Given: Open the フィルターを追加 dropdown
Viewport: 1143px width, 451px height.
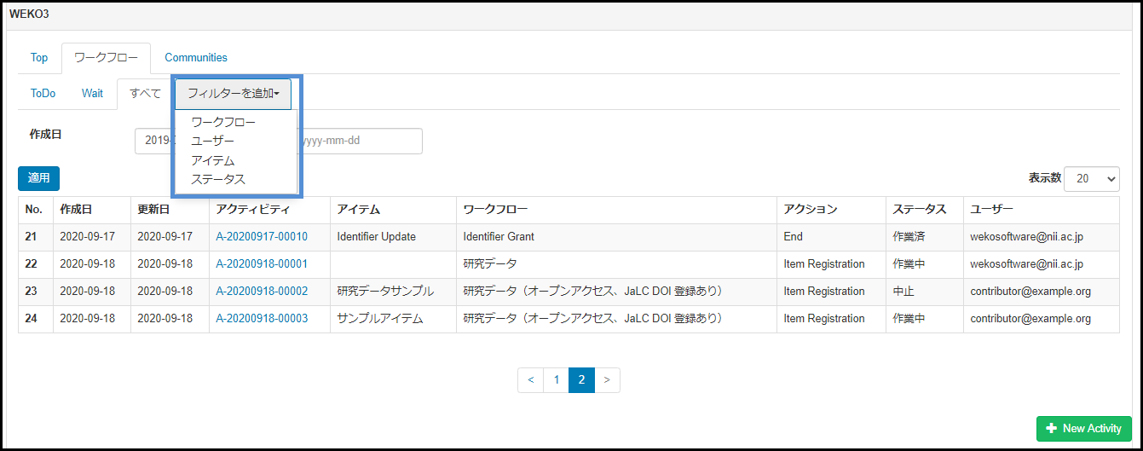Looking at the screenshot, I should [x=233, y=94].
